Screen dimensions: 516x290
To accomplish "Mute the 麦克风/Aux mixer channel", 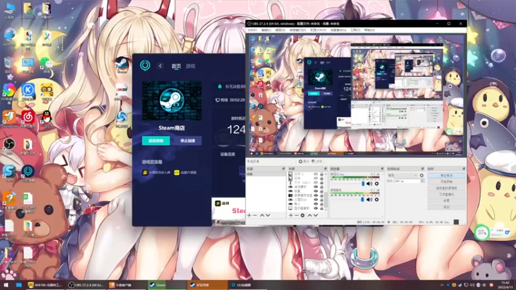I will tap(369, 184).
